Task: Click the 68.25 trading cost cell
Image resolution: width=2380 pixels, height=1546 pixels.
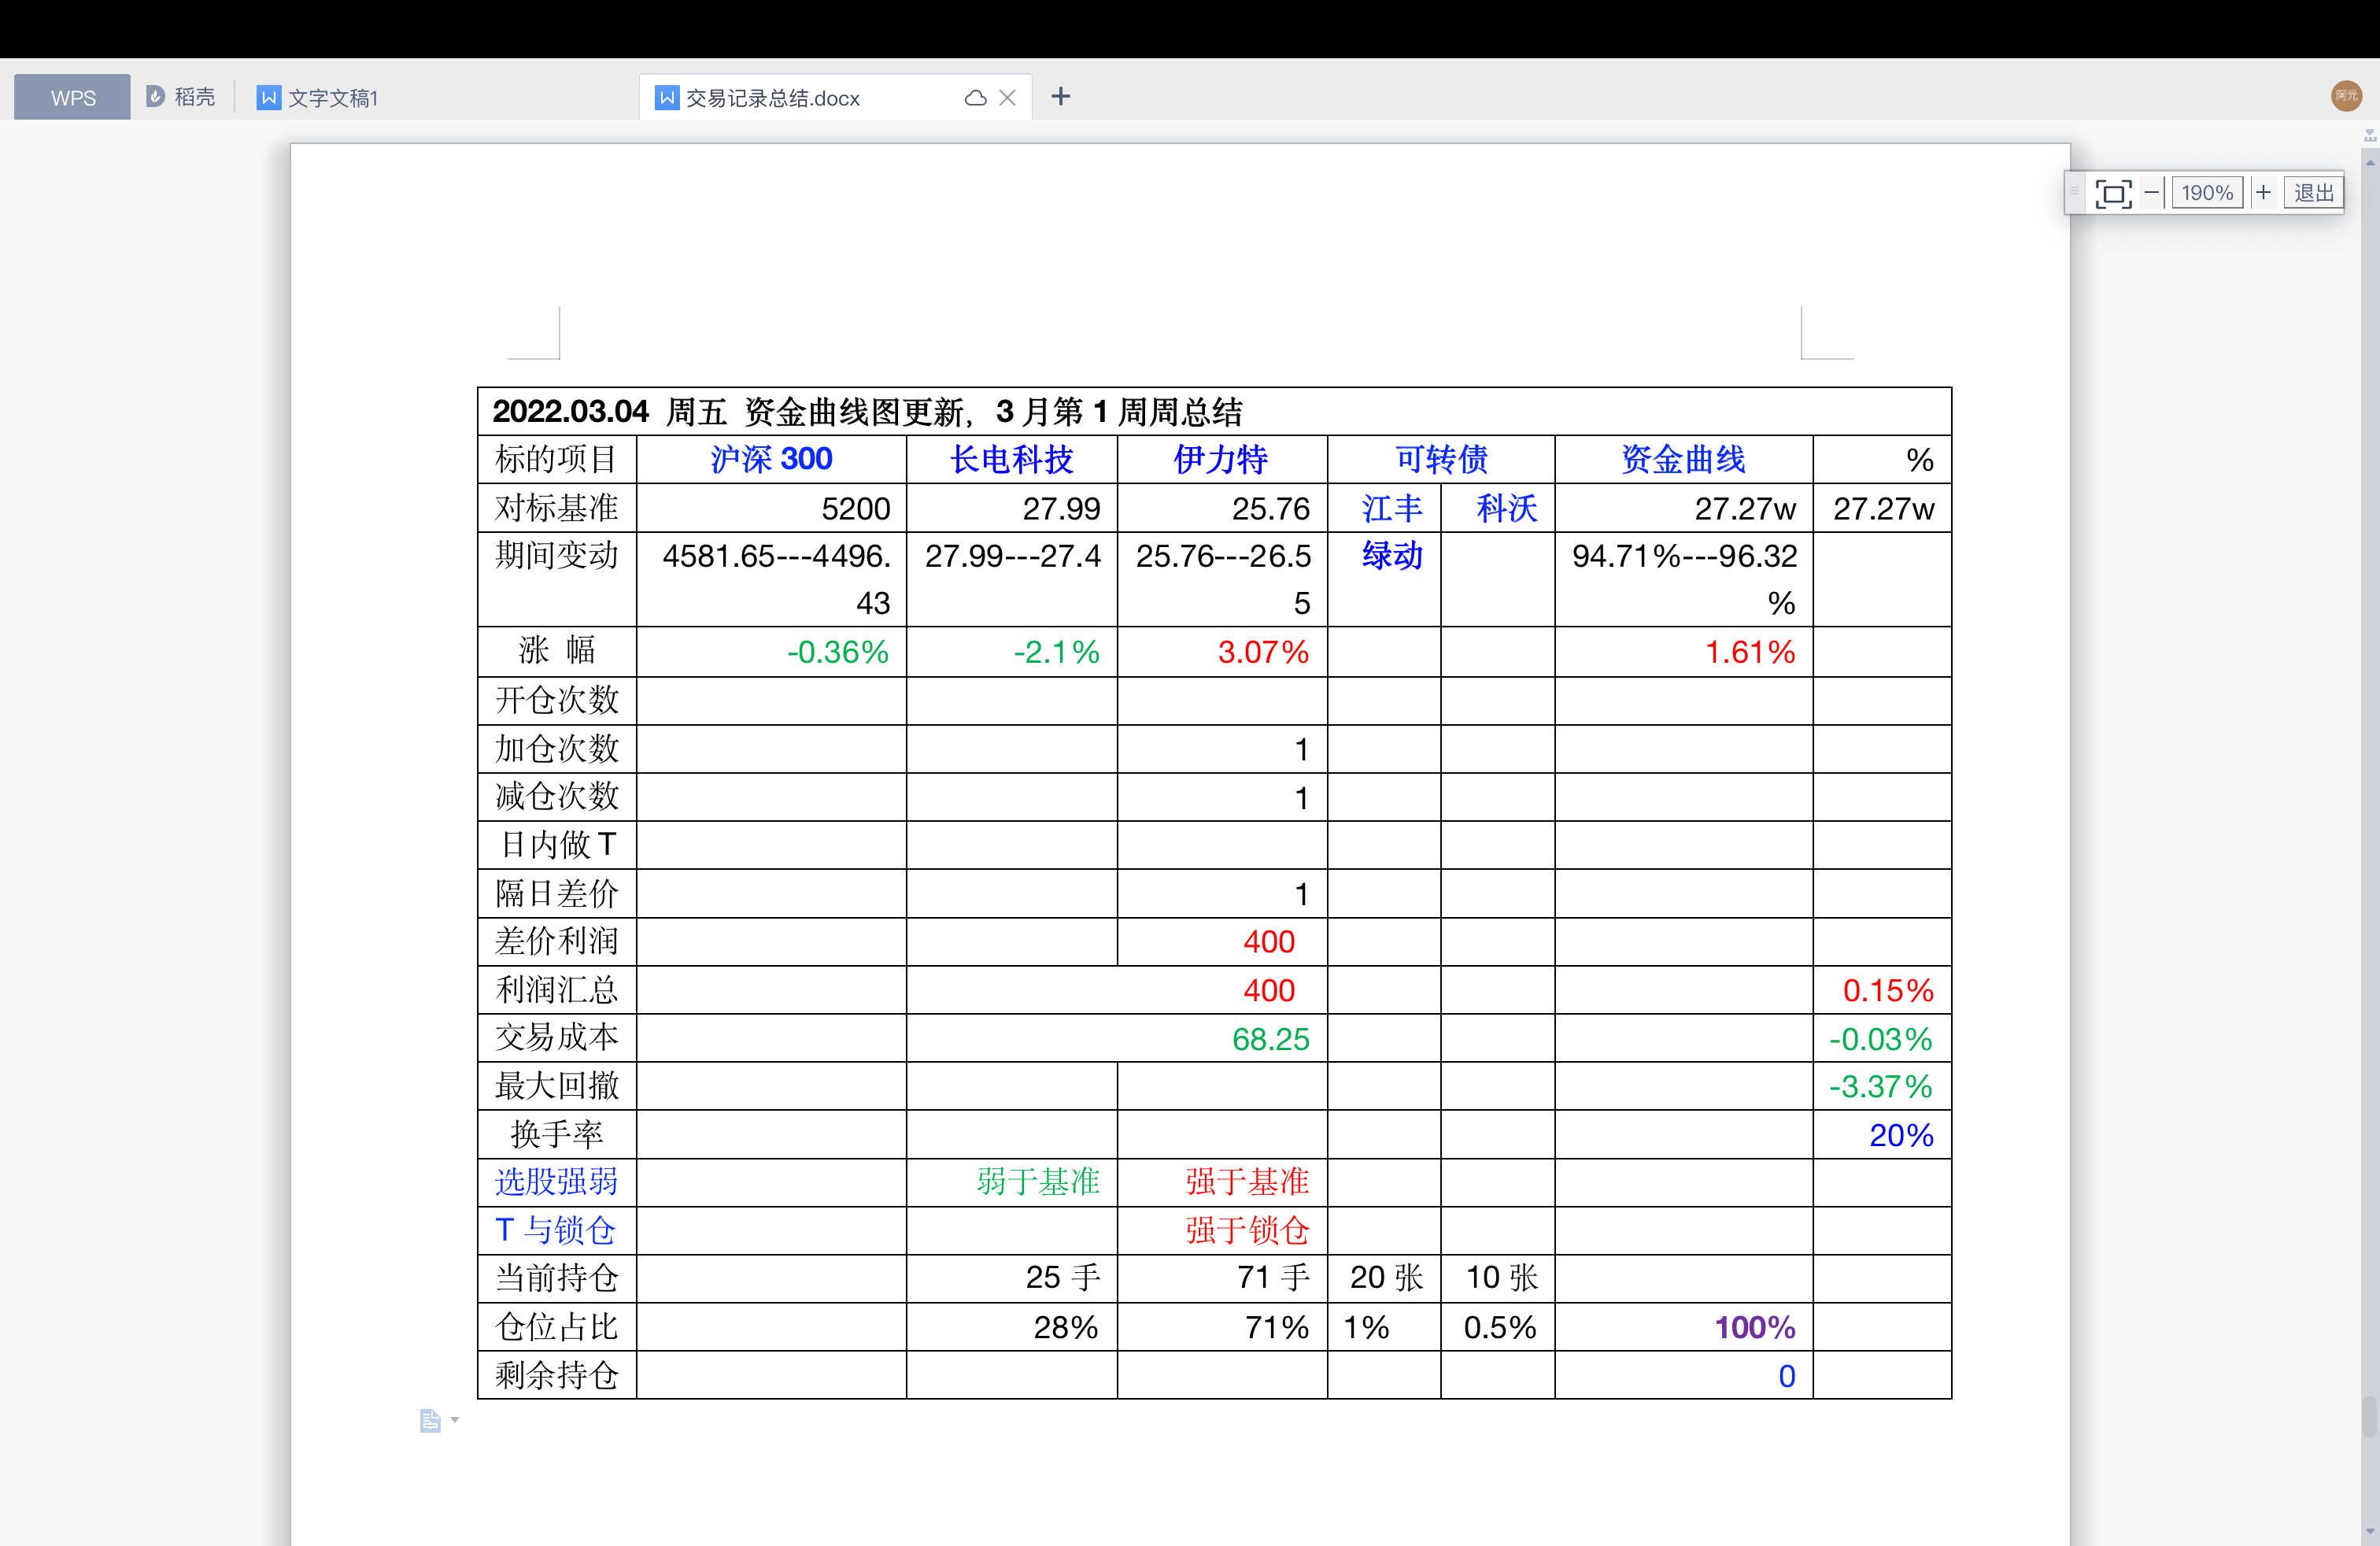Action: click(x=1116, y=1038)
